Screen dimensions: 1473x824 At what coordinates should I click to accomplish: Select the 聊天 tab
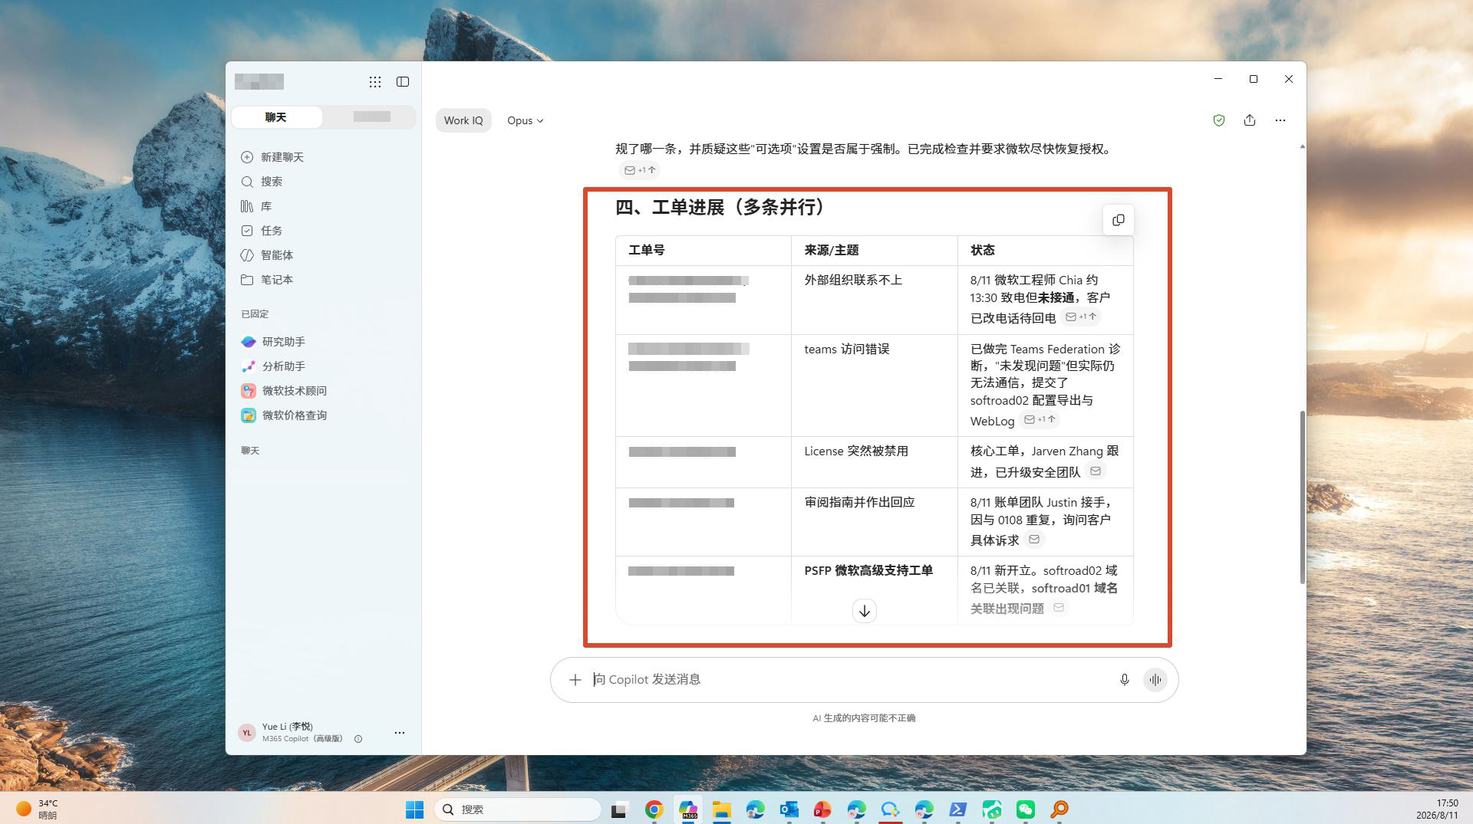coord(276,117)
